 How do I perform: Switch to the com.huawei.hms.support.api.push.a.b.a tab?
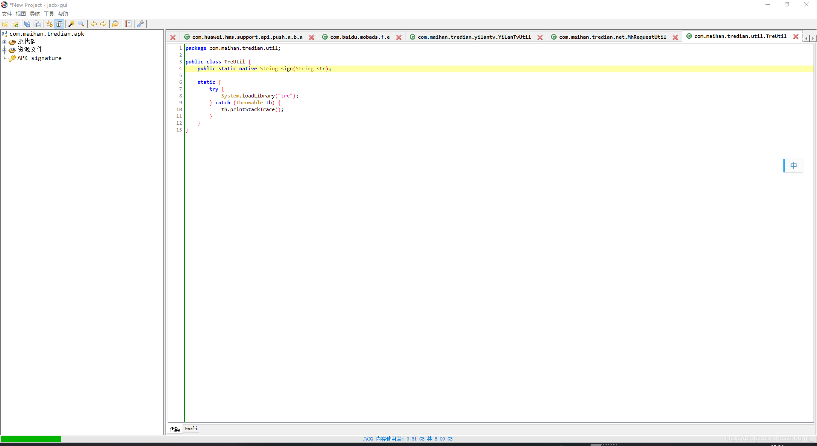(247, 37)
